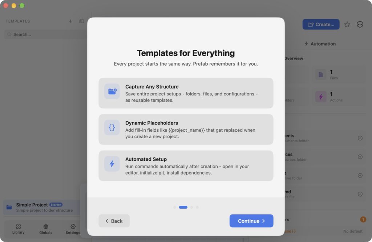Screen dimensions: 372x242
Task: Add item to resources folder row
Action: (360, 157)
